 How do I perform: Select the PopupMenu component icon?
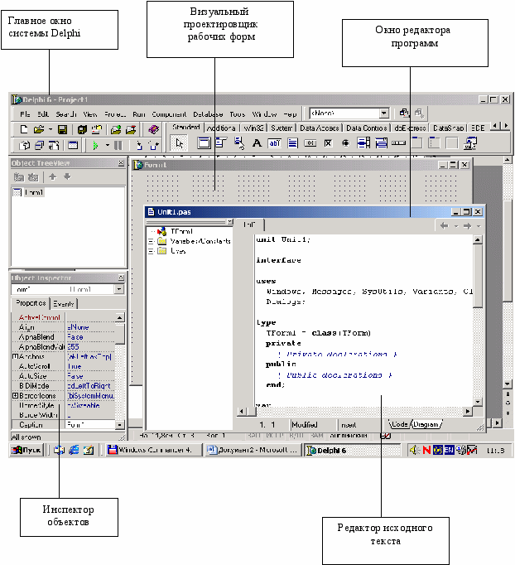238,143
